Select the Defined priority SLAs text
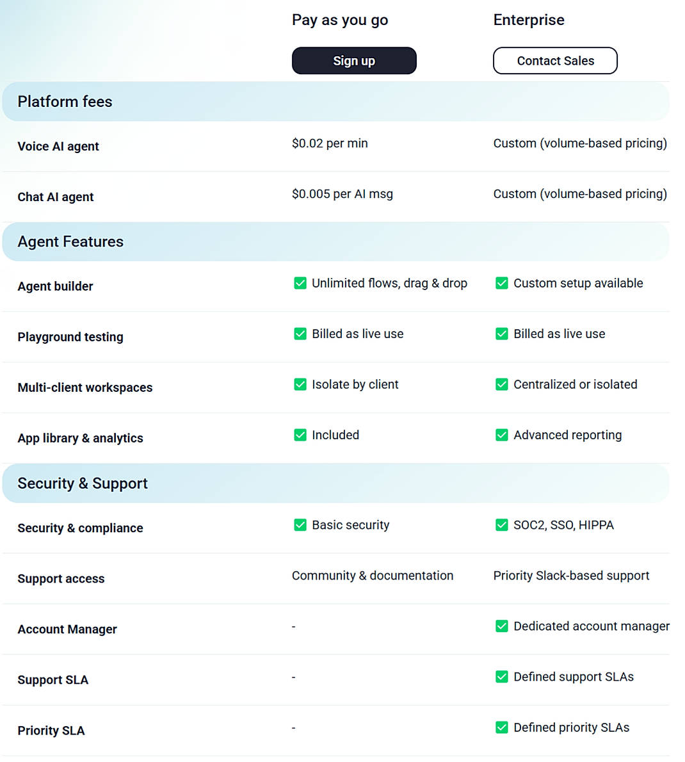The image size is (685, 762). tap(571, 727)
